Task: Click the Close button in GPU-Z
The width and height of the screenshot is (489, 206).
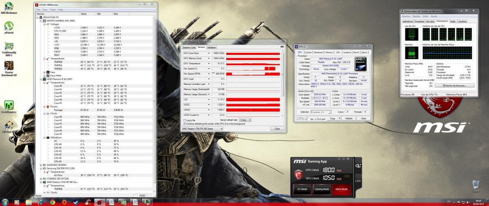Action: (x=277, y=128)
